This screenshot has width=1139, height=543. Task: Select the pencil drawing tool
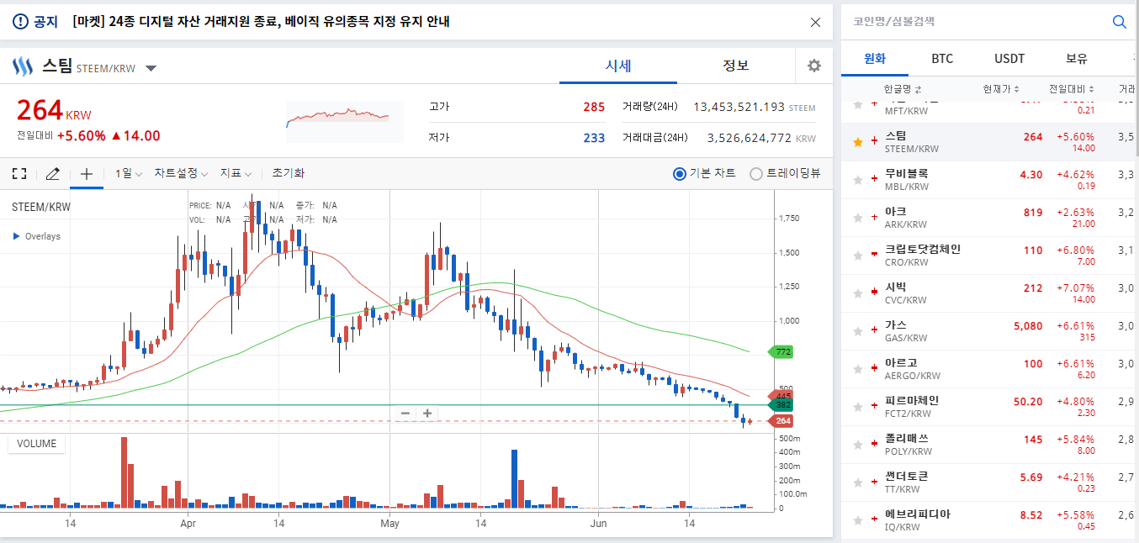click(x=52, y=173)
